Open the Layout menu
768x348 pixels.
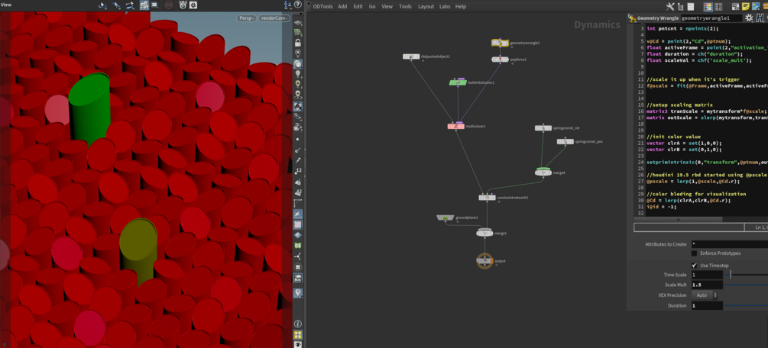[426, 7]
